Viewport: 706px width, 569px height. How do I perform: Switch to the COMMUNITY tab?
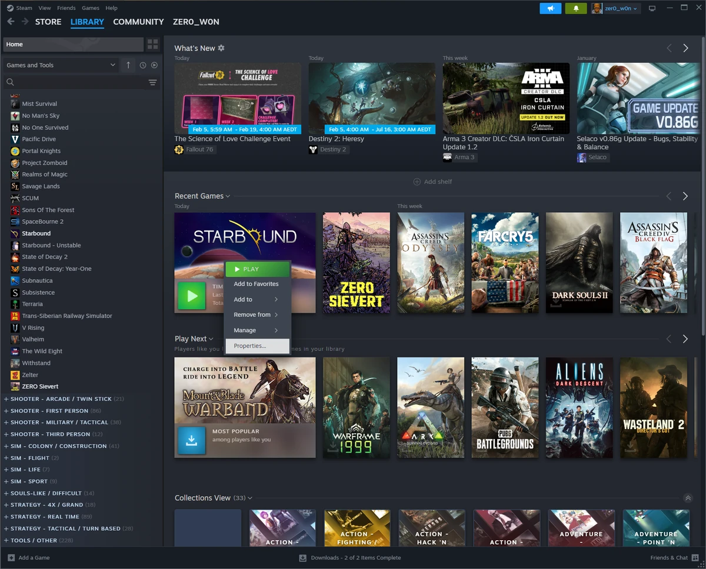138,22
